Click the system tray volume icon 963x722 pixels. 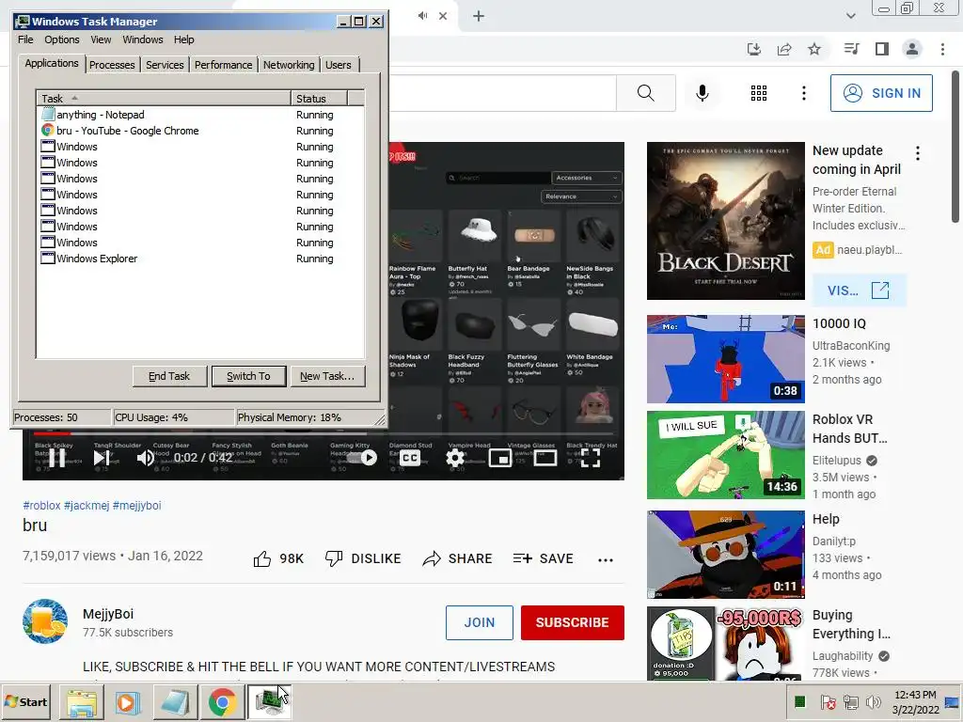click(873, 701)
